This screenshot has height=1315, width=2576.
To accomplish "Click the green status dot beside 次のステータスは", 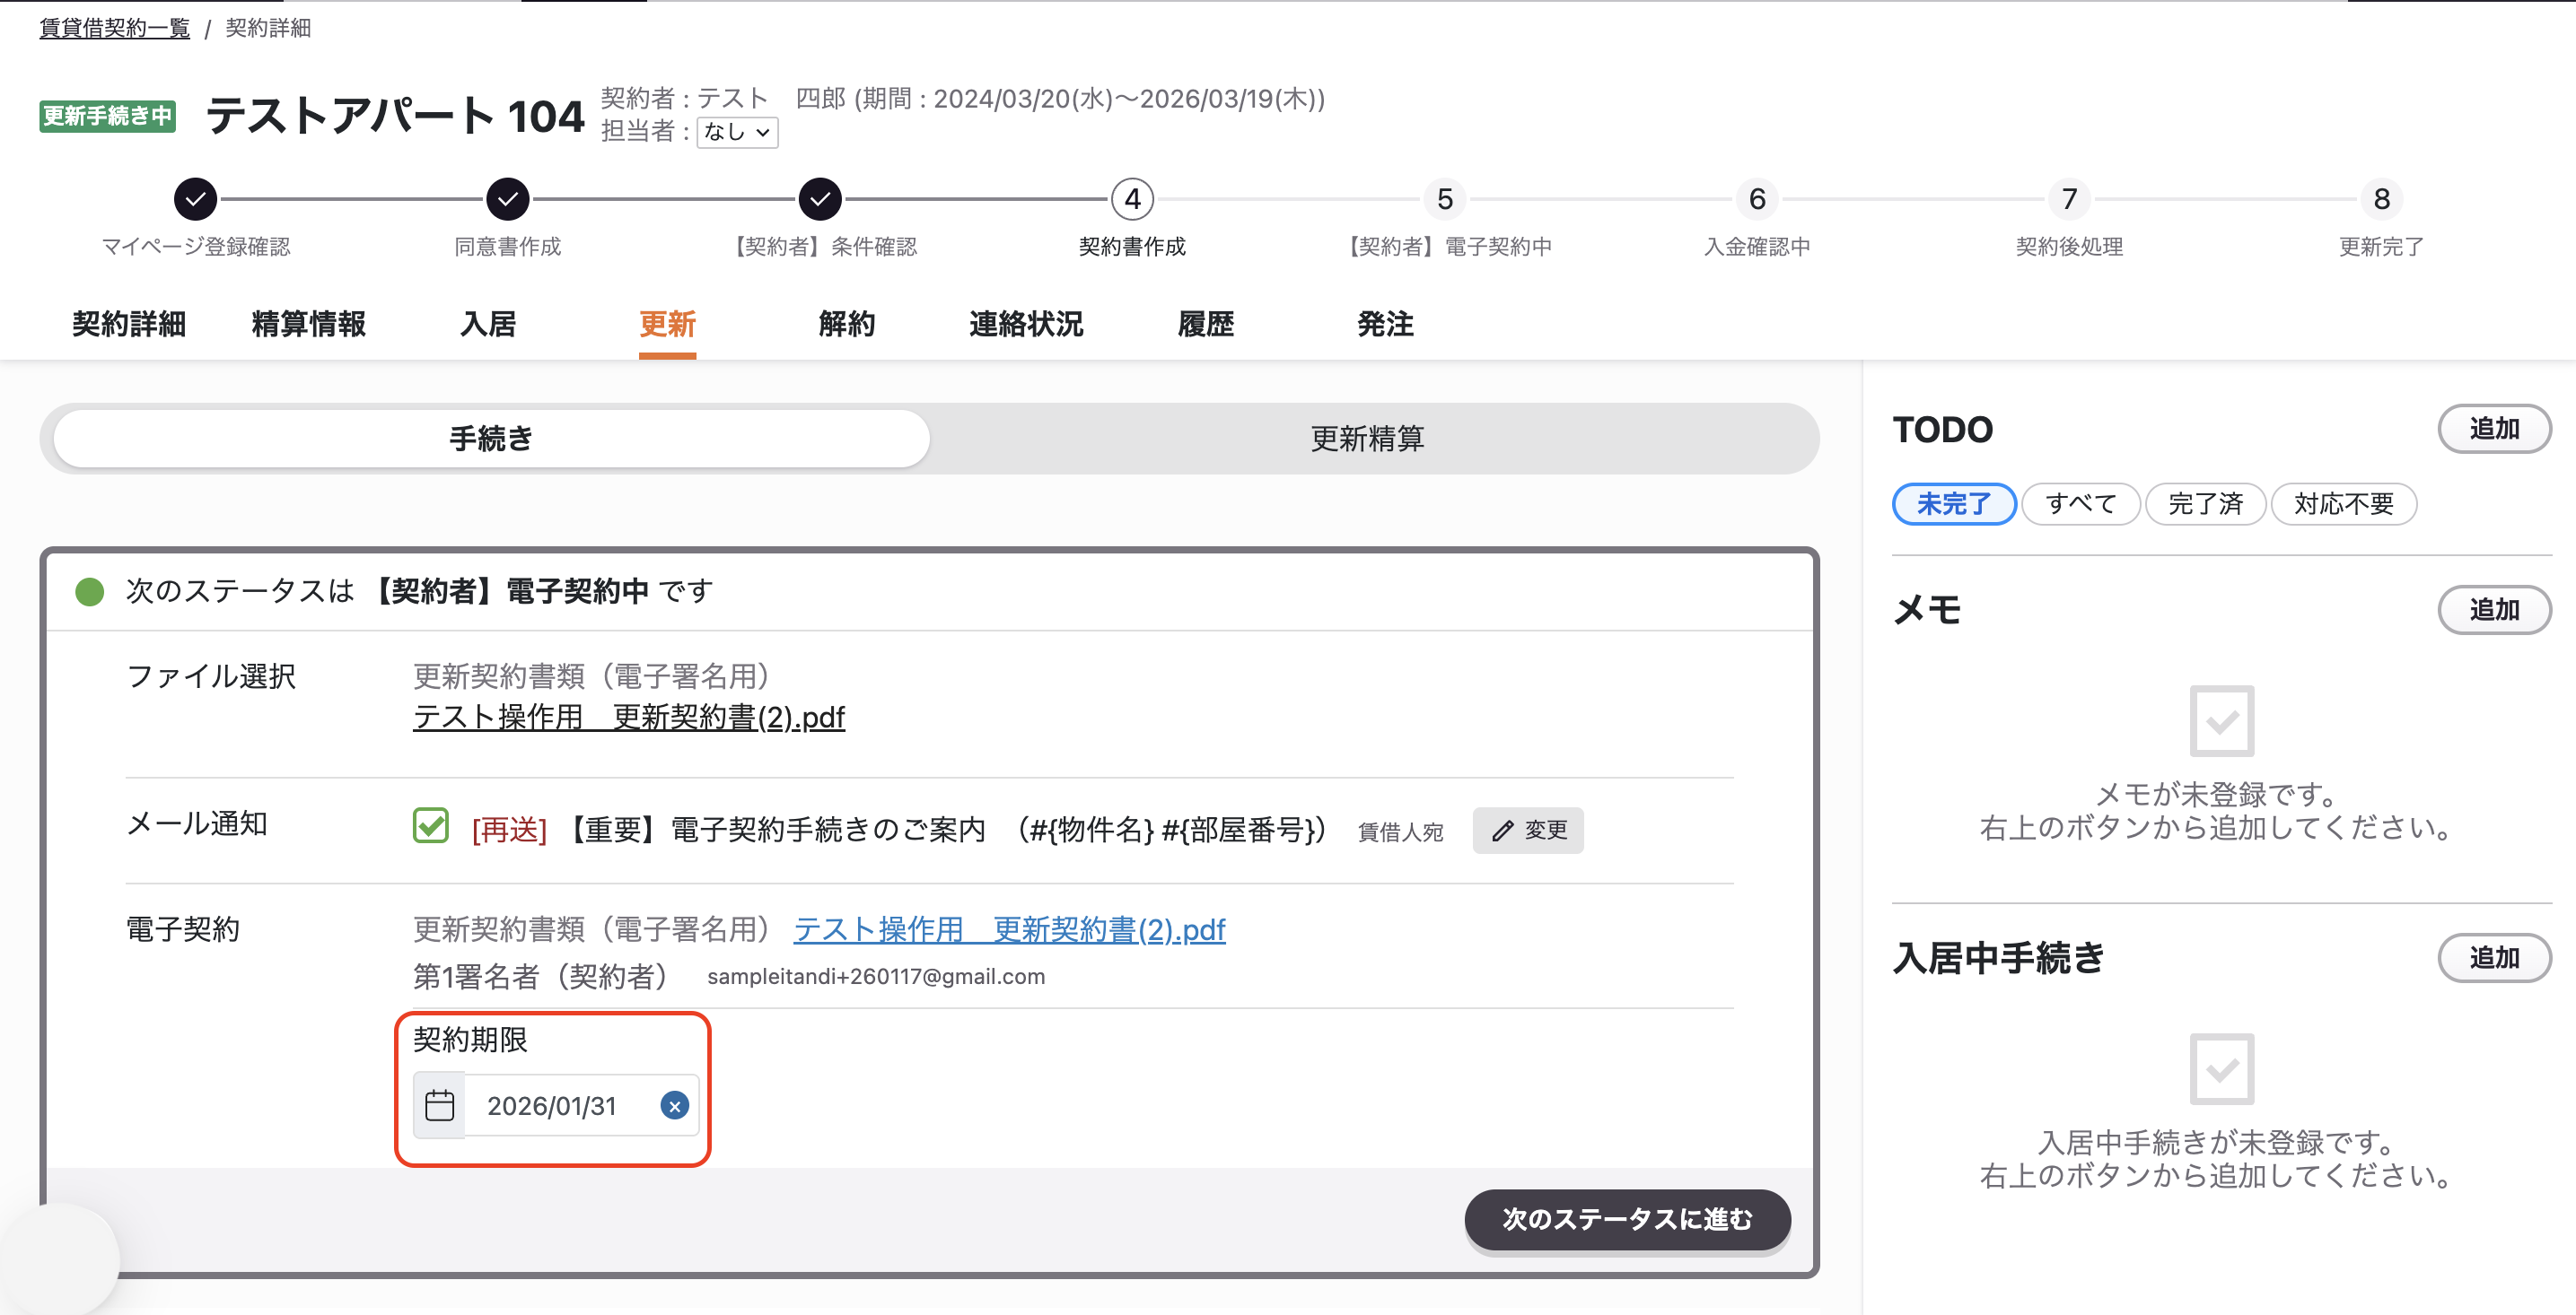I will 90,591.
